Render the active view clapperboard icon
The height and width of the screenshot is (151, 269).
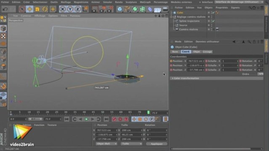pyautogui.click(x=94, y=9)
